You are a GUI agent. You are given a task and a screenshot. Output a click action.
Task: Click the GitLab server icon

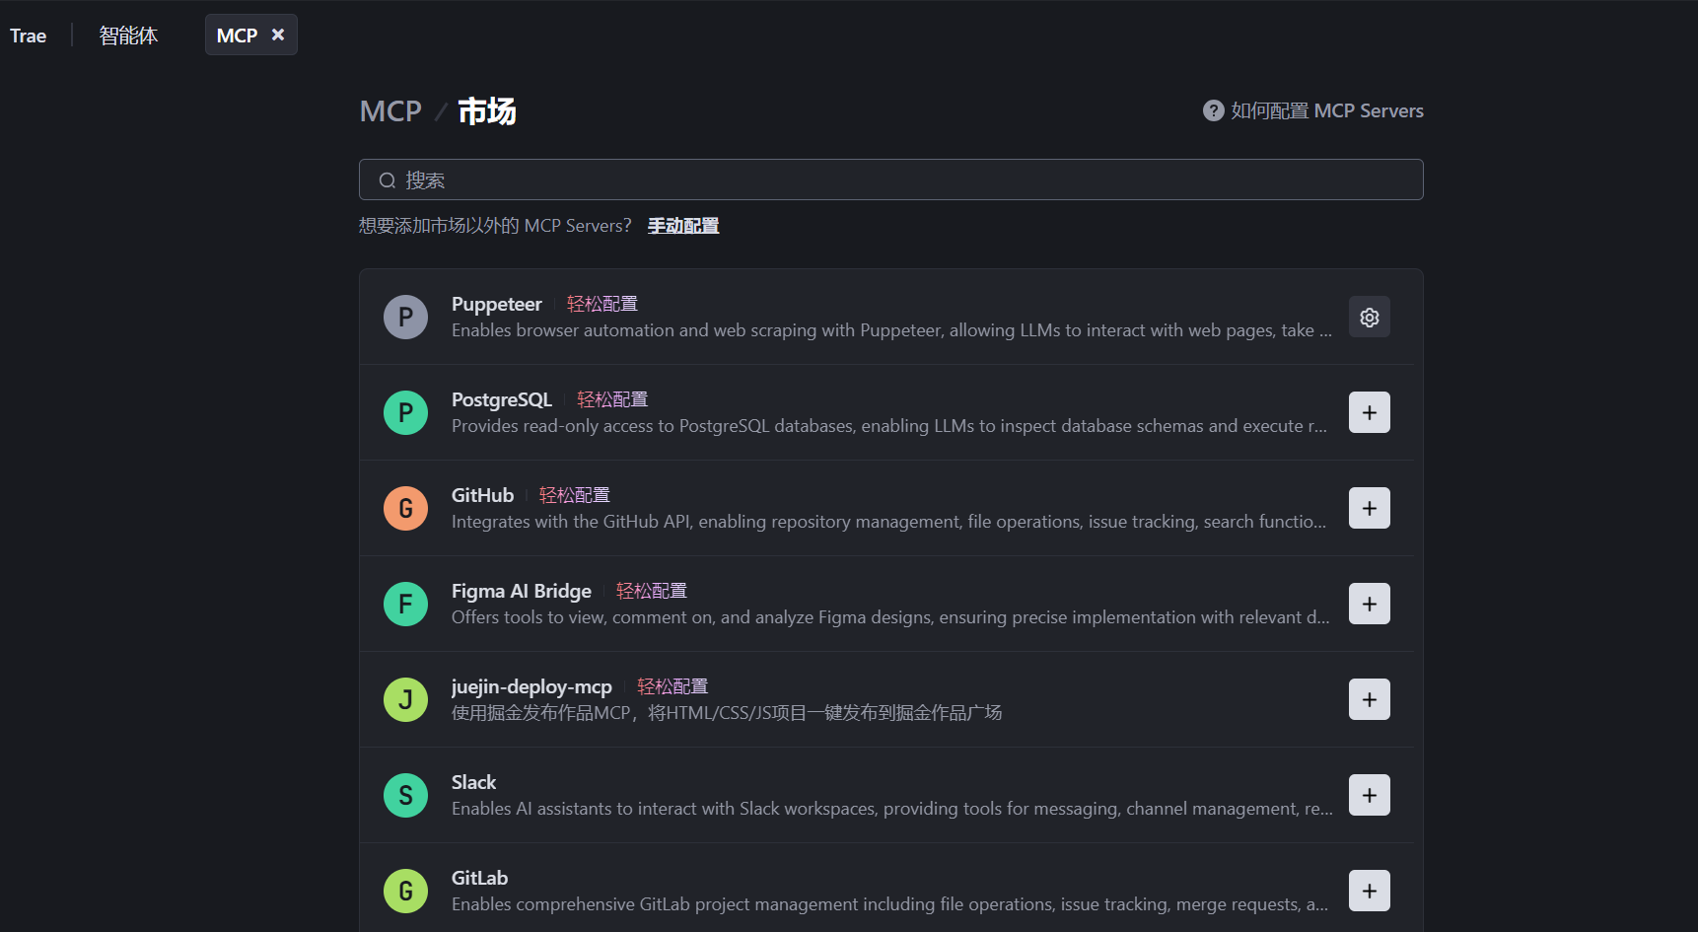pos(405,891)
